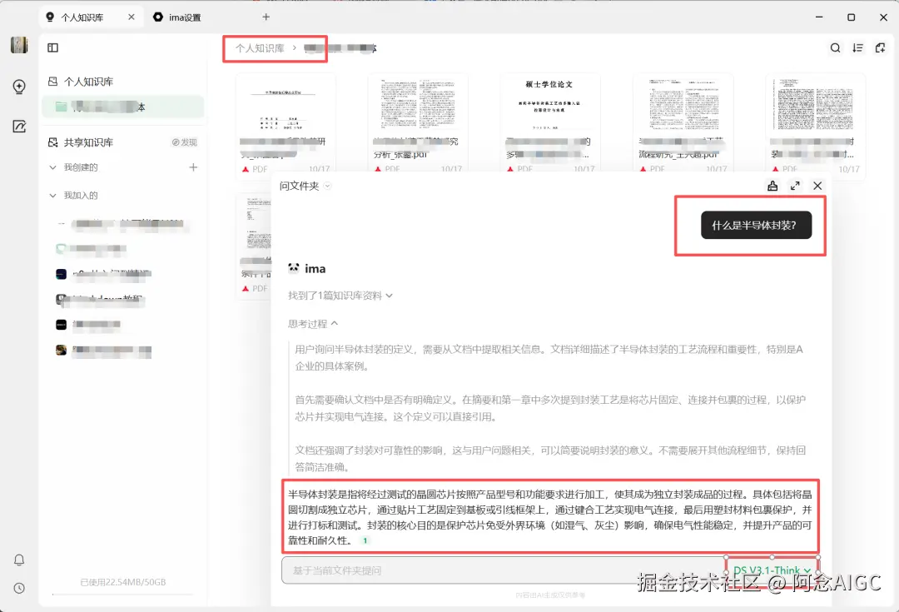This screenshot has width=899, height=612.
Task: Click the sort order icon next to search
Action: [x=857, y=48]
